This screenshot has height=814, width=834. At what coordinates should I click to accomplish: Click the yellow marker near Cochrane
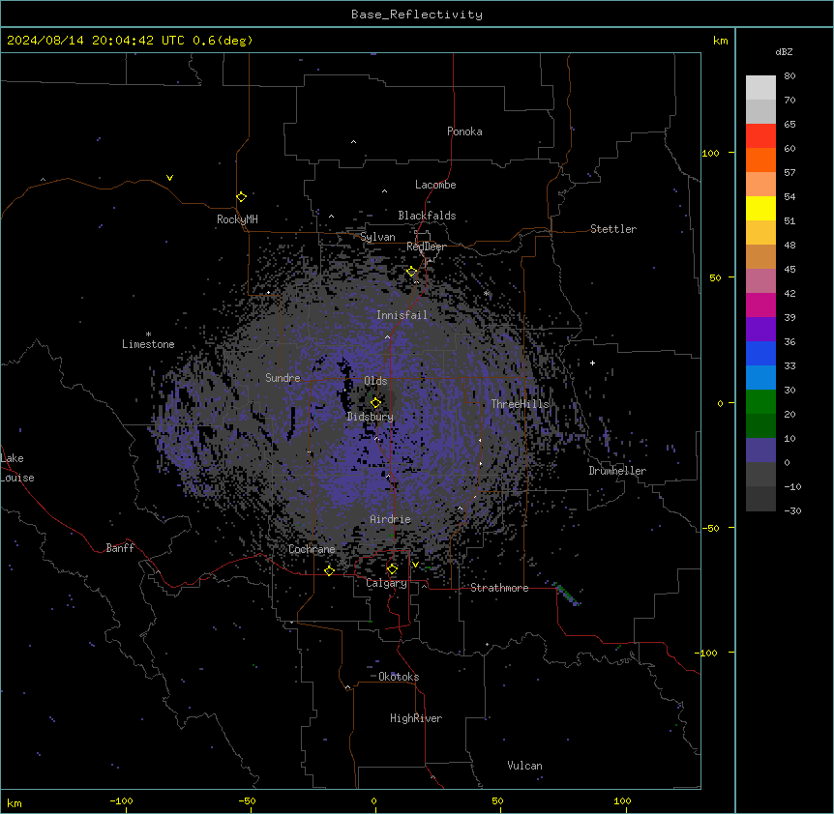[329, 570]
